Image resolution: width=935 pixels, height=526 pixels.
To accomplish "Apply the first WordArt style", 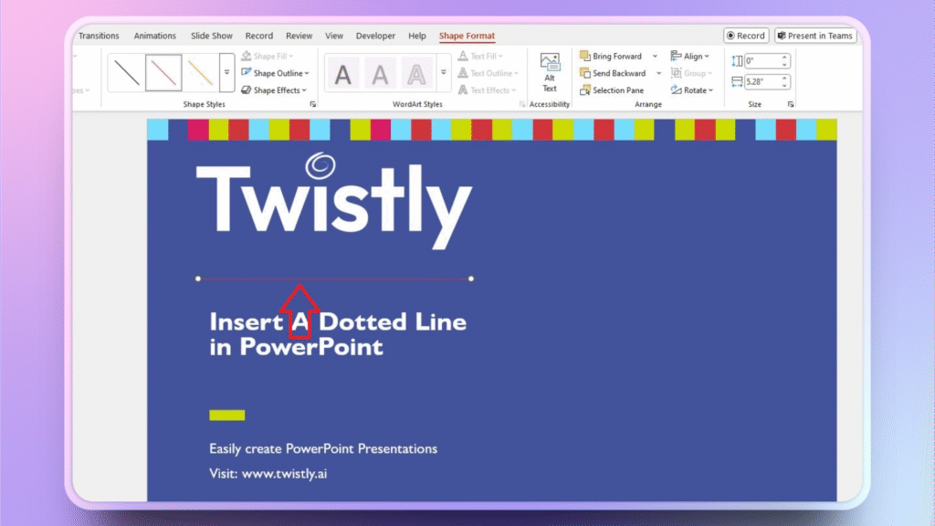I will (343, 74).
